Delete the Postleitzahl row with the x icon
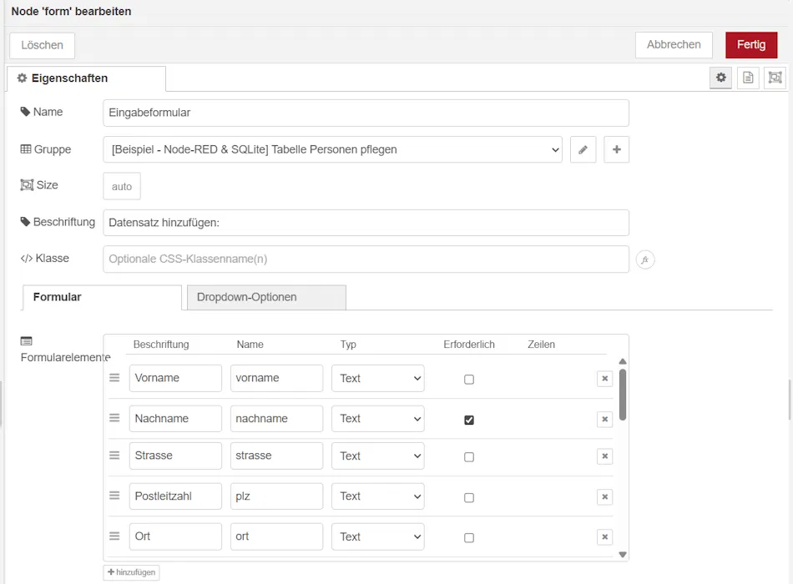 pyautogui.click(x=604, y=497)
